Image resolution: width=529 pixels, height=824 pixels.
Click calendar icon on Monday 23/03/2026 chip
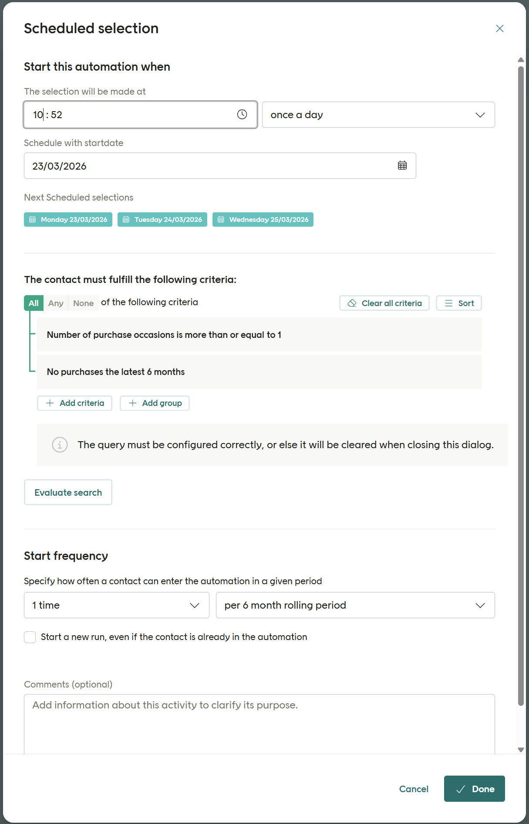pos(33,220)
